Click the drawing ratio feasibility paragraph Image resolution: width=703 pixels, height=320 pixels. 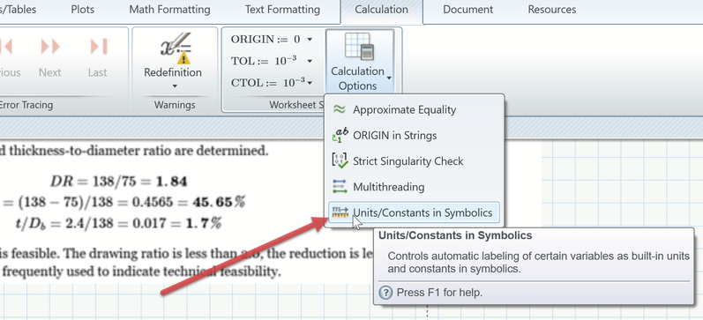coord(187,263)
